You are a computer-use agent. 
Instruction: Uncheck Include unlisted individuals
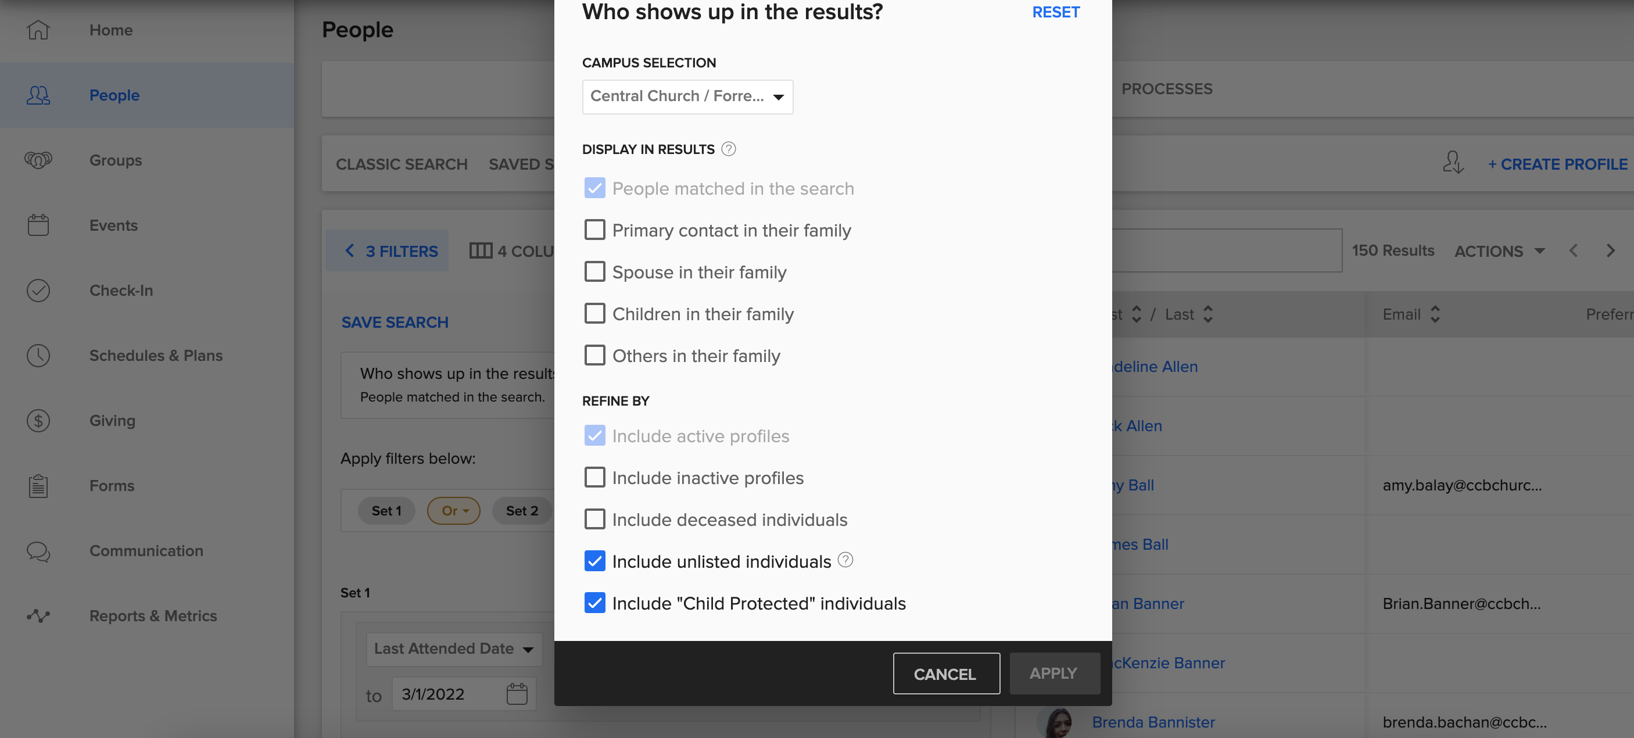point(594,561)
